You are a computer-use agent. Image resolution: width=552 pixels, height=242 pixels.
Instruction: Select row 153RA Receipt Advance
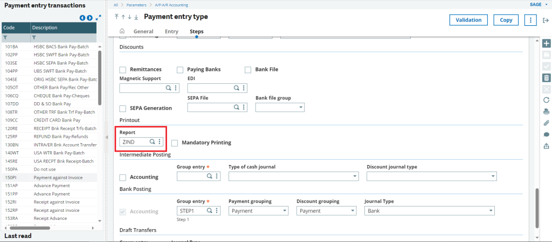click(x=49, y=218)
